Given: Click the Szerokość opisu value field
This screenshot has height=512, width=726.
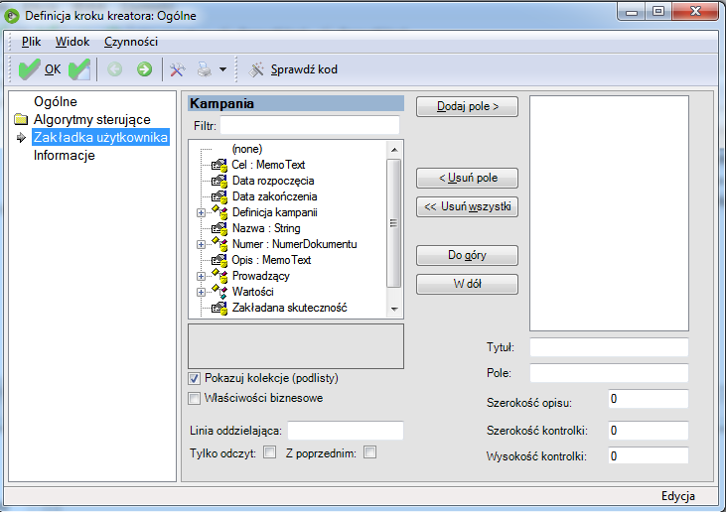Looking at the screenshot, I should coord(649,399).
